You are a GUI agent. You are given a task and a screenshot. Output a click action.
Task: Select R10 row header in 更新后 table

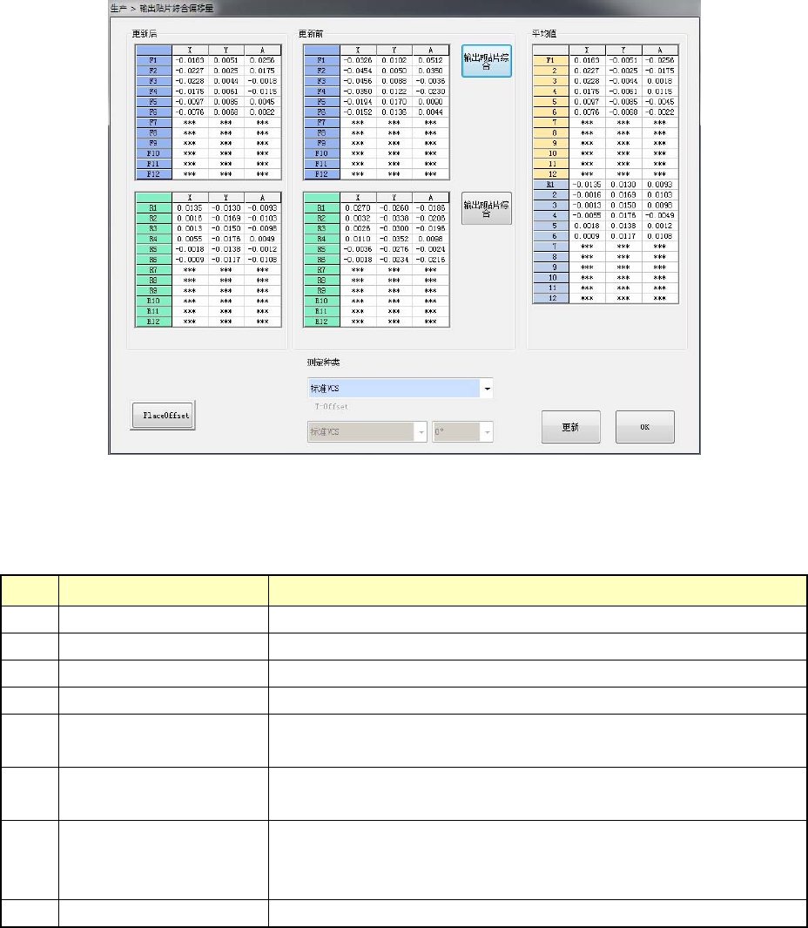click(154, 301)
